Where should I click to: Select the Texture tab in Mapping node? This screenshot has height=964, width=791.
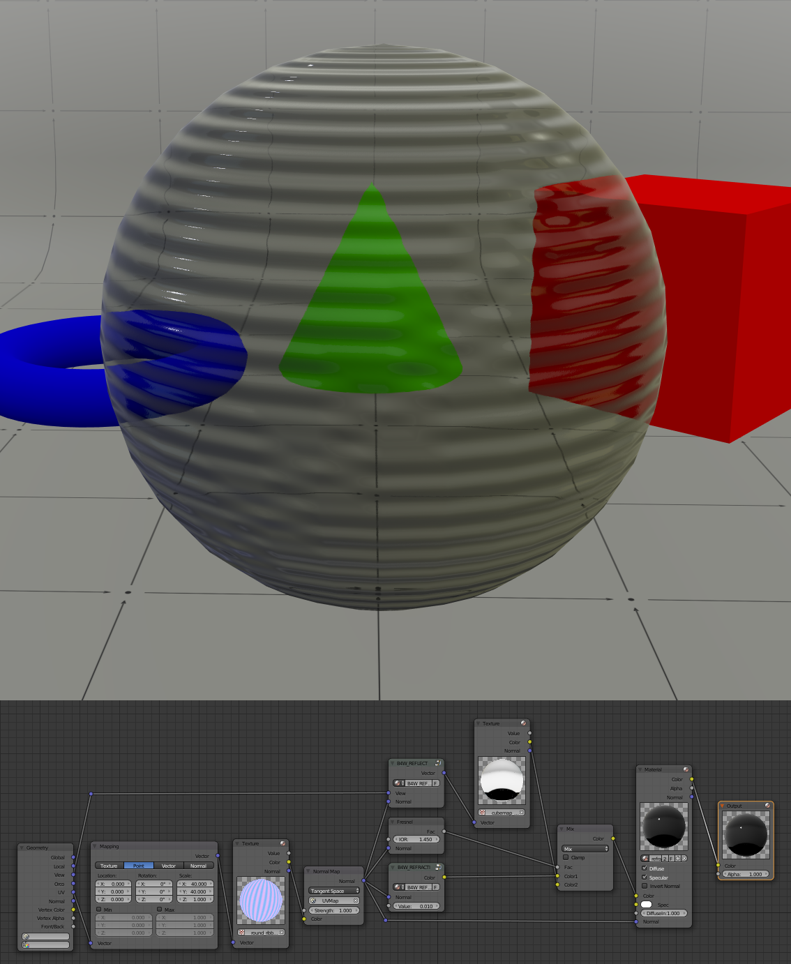pos(110,866)
